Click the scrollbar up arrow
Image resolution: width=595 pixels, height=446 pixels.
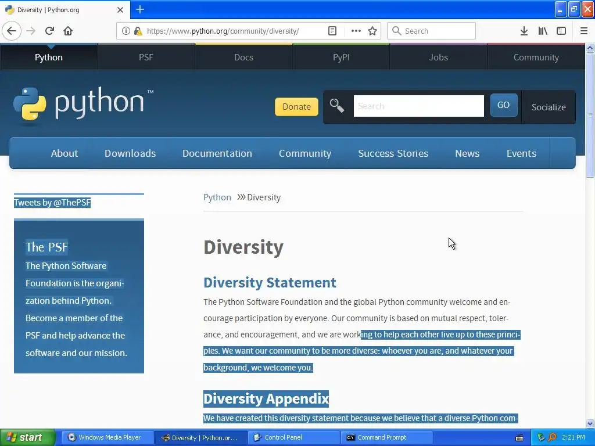point(590,48)
